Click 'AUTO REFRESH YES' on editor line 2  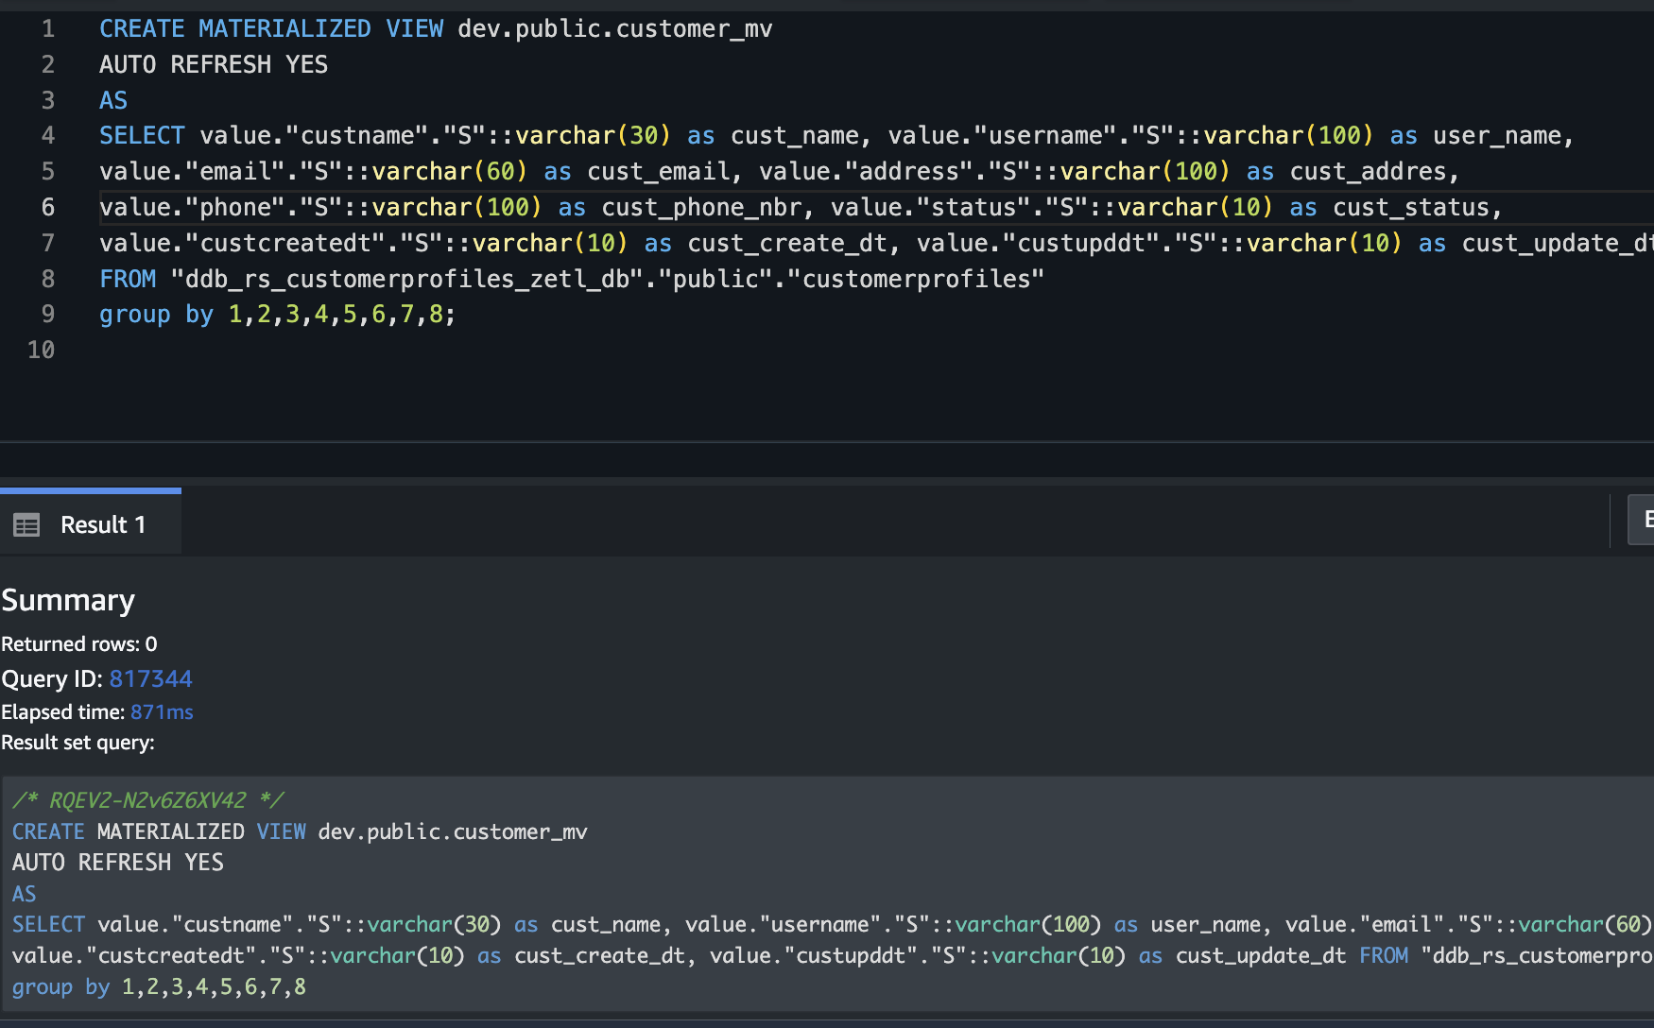[214, 64]
